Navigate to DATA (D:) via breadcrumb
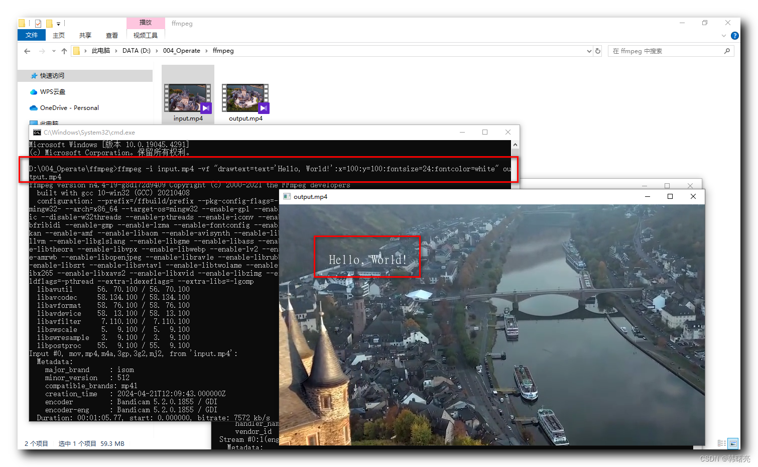The height and width of the screenshot is (467, 758). coord(137,51)
